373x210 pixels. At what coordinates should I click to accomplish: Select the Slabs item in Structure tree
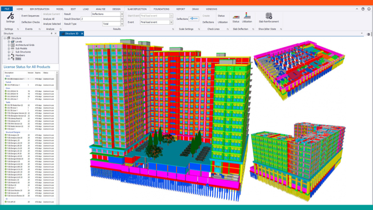point(18,59)
